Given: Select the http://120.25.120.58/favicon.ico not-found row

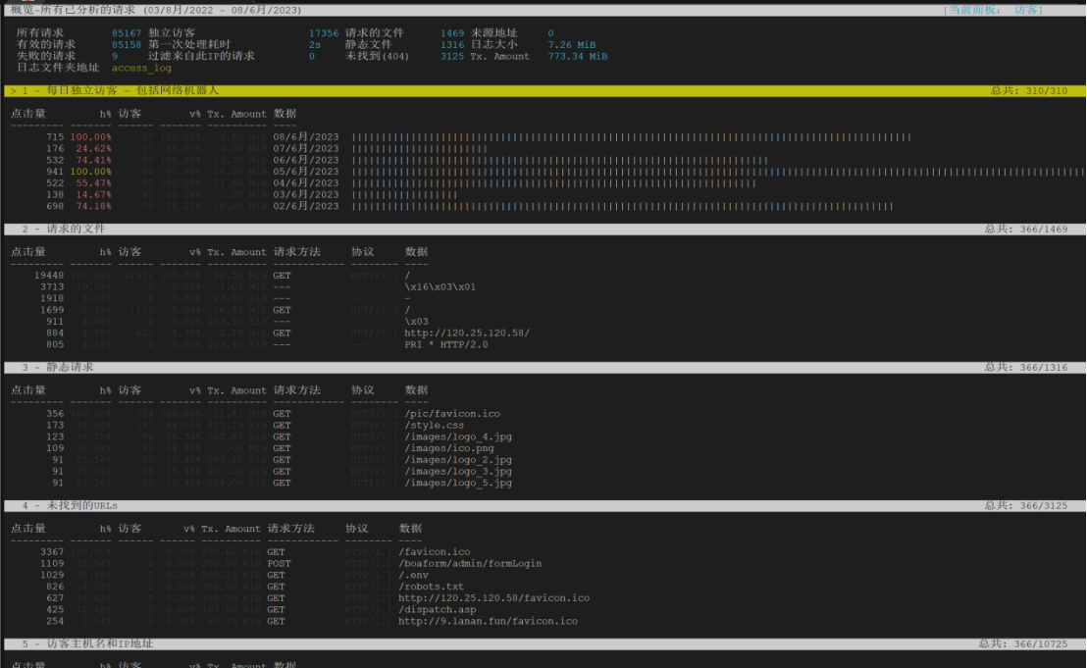Looking at the screenshot, I should (316, 598).
